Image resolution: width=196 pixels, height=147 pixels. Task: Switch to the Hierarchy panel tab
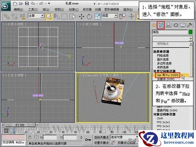(x=168, y=25)
